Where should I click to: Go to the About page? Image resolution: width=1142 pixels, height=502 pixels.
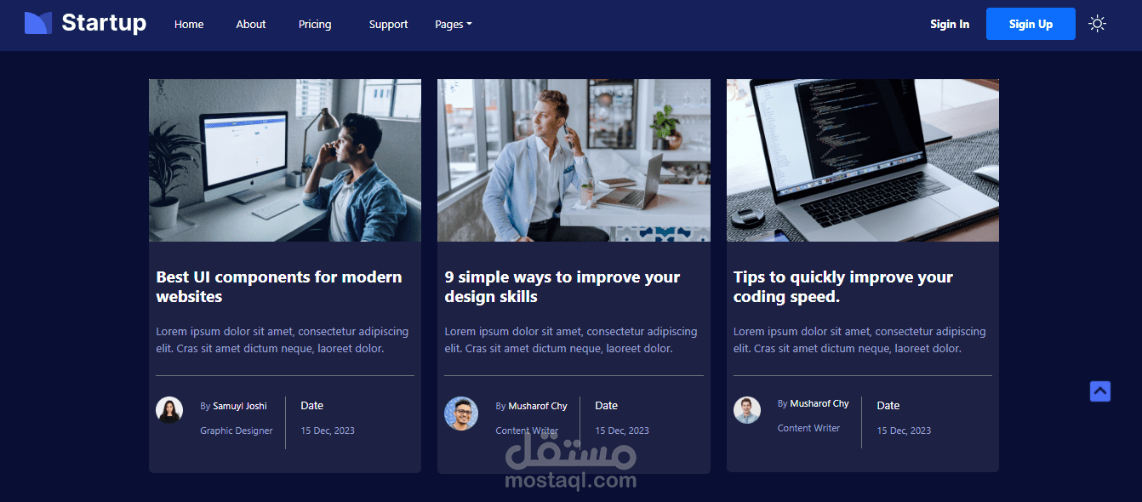[251, 25]
